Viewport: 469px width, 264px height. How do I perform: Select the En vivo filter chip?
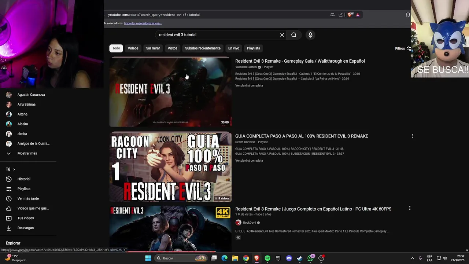233,48
